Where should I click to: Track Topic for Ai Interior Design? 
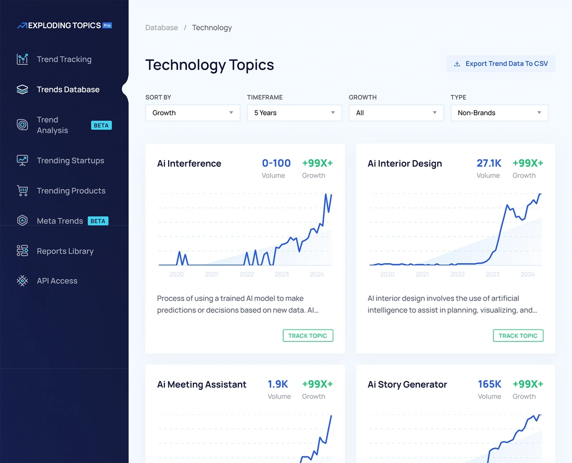(x=518, y=336)
